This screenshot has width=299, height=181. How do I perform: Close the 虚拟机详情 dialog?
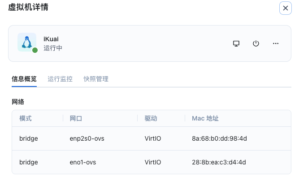point(286,8)
